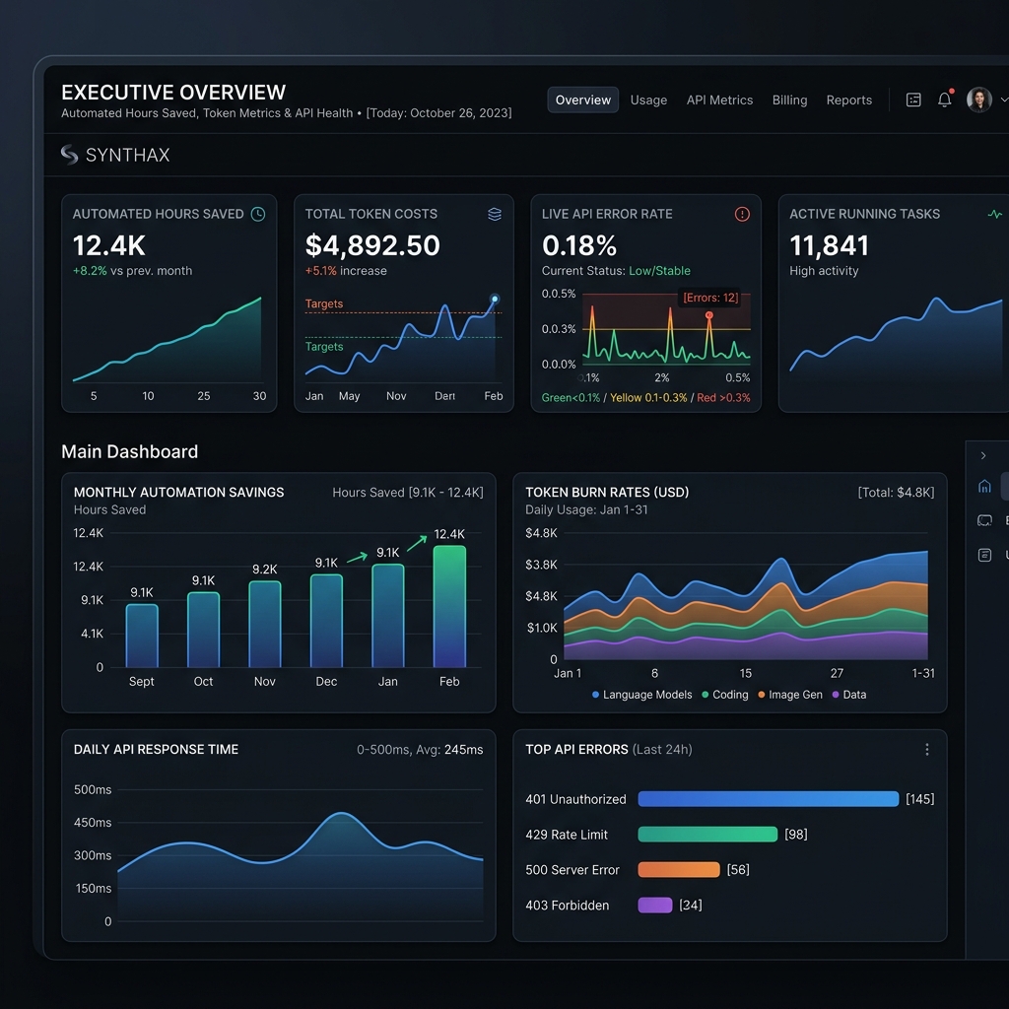The image size is (1009, 1009).
Task: Click the [98] error count
Action: (795, 834)
